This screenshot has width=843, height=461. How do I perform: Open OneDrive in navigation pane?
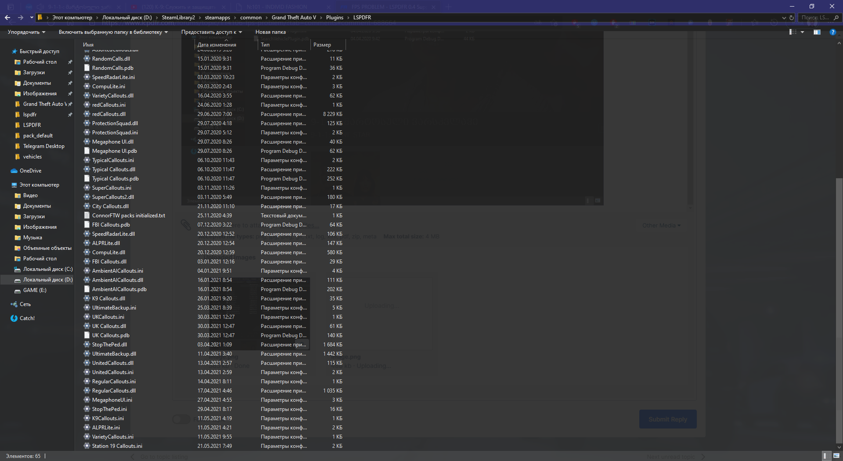point(30,171)
